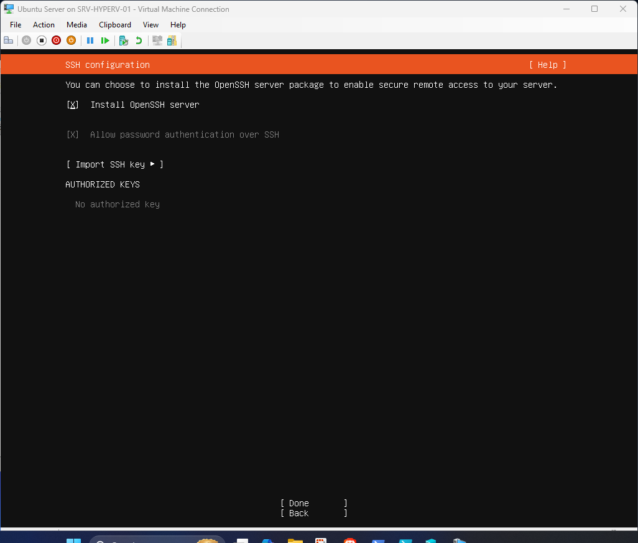
Task: Create a checkpoint of the VM
Action: pyautogui.click(x=123, y=40)
